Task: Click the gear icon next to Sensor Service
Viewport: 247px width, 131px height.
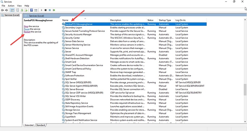Action: click(x=63, y=48)
